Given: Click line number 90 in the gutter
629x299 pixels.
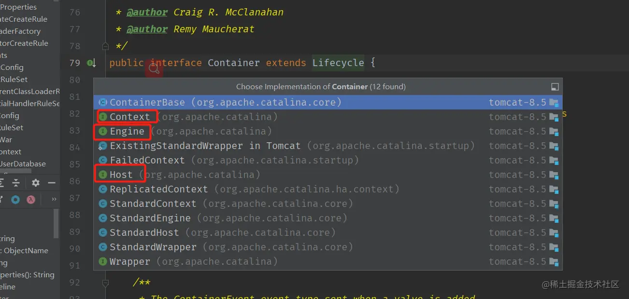Looking at the screenshot, I should tap(74, 248).
